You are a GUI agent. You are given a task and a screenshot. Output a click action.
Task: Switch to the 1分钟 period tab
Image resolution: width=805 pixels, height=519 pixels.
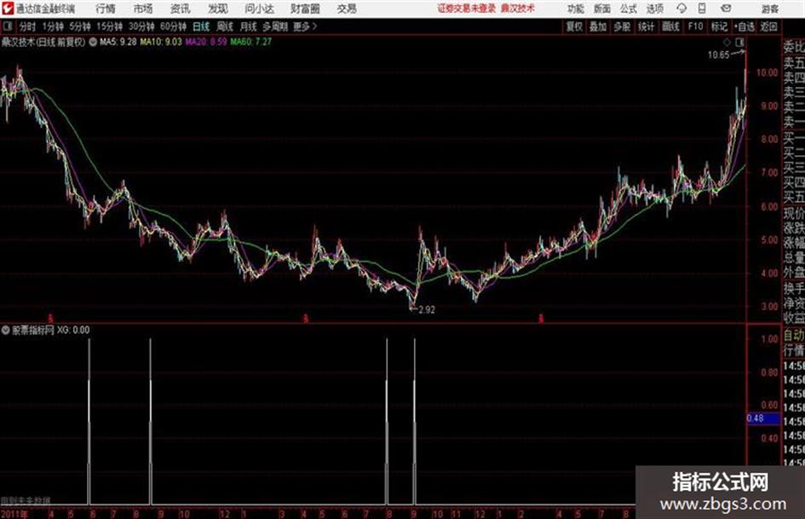52,26
